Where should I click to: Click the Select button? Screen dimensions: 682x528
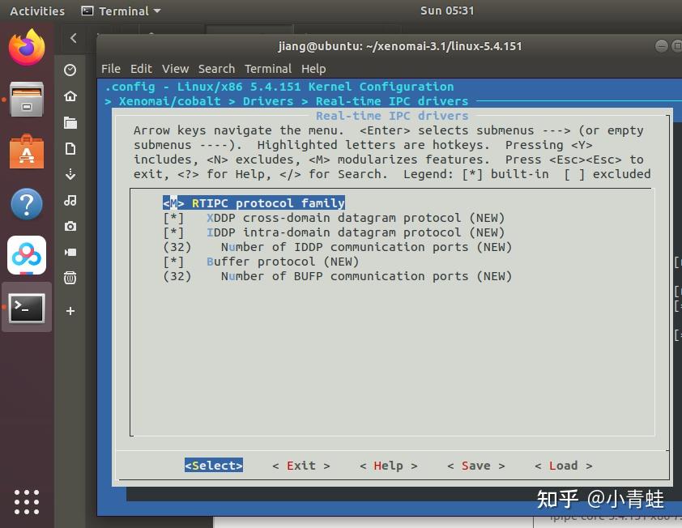(x=214, y=466)
